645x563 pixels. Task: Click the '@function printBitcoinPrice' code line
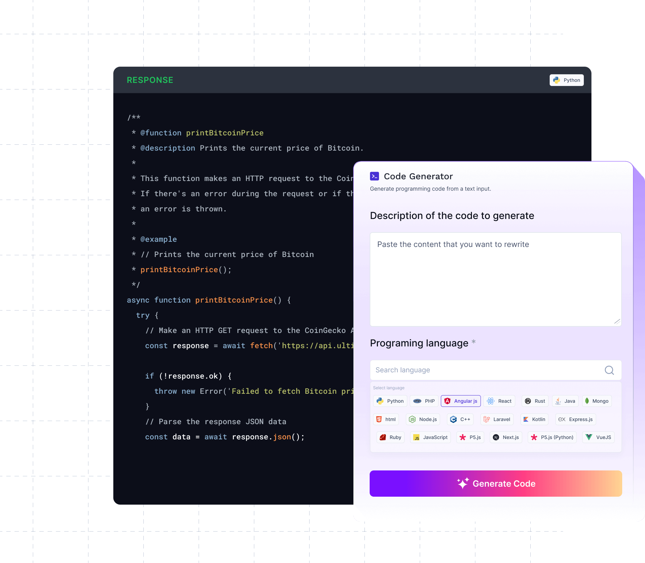click(198, 133)
